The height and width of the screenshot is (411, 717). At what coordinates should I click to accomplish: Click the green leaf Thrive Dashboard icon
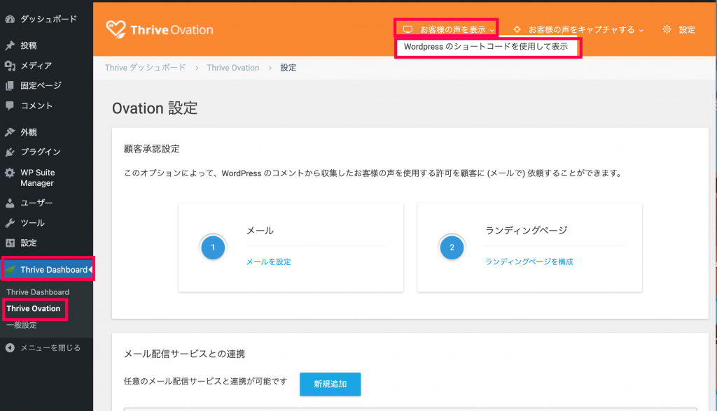[11, 270]
